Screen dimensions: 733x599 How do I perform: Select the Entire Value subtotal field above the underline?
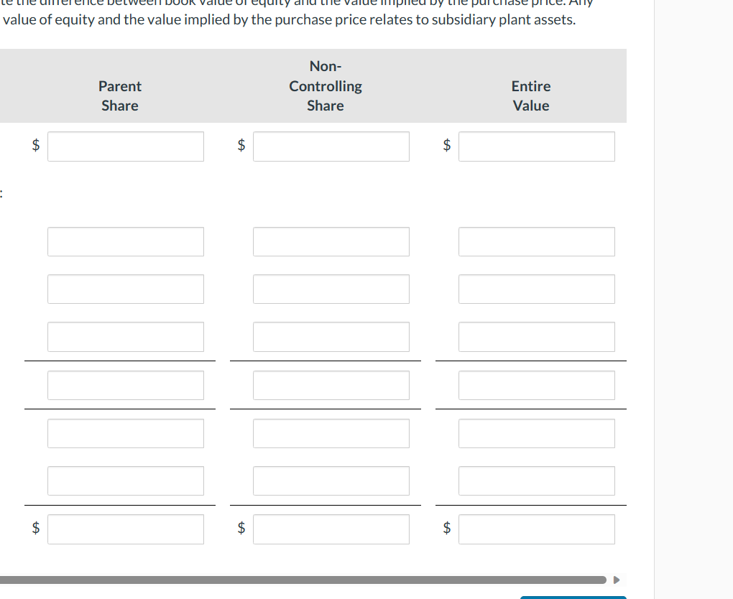coord(536,385)
